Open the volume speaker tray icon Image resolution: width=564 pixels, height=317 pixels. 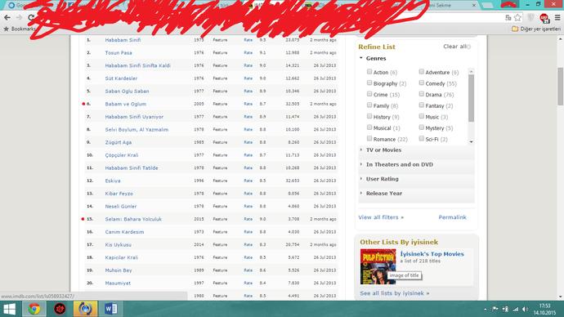[x=525, y=309]
